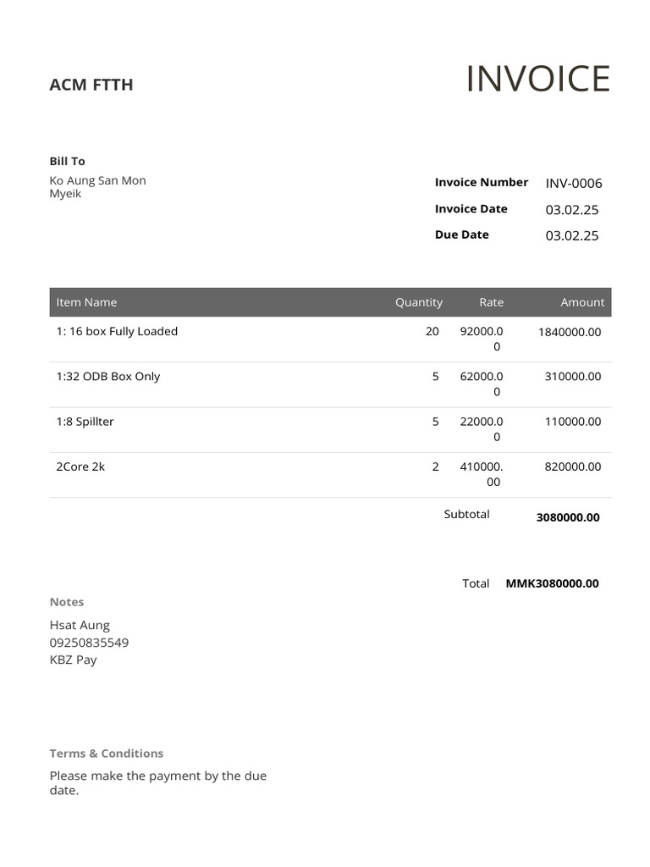The image size is (650, 867).
Task: Select the 1: 16 box Fully Loaded row
Action: [x=331, y=339]
